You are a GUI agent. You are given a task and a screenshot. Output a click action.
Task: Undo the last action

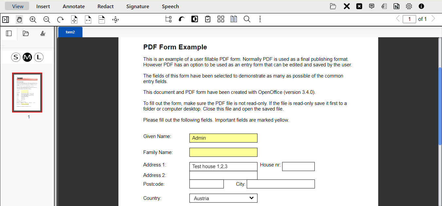pos(181,19)
